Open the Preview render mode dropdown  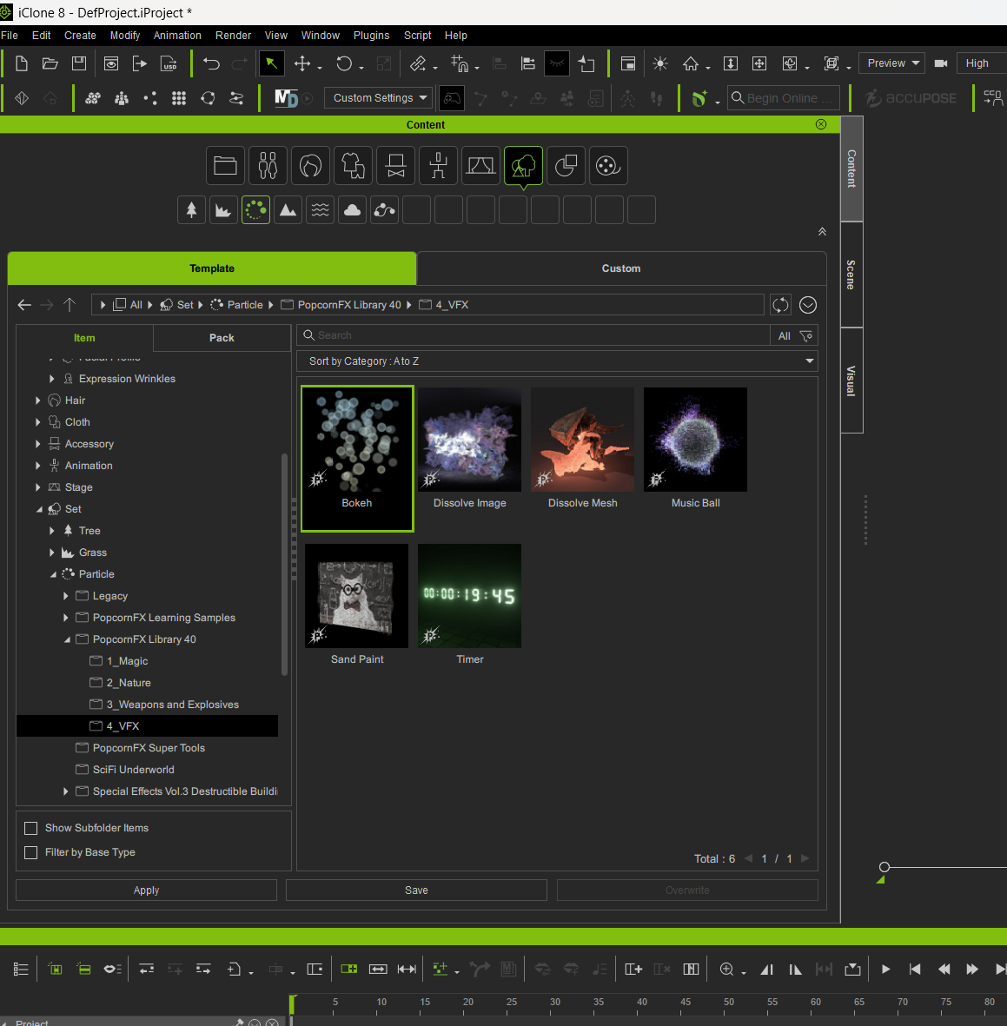(891, 63)
